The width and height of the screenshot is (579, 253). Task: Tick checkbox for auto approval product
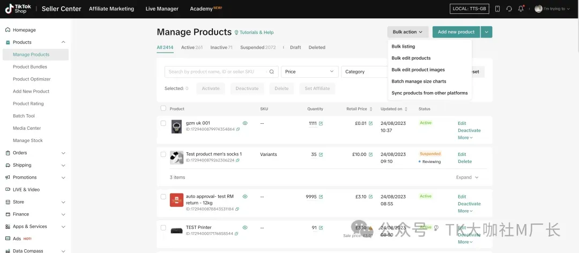163,197
